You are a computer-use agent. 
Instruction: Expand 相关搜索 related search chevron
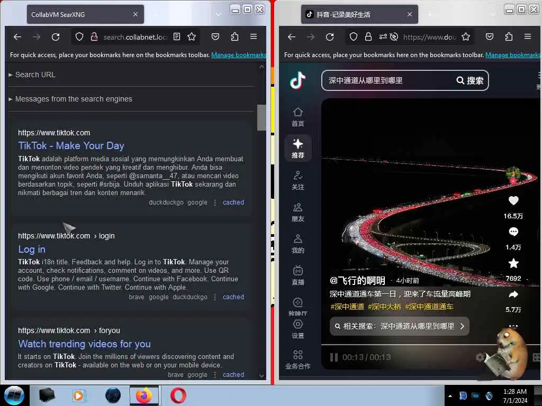click(462, 326)
